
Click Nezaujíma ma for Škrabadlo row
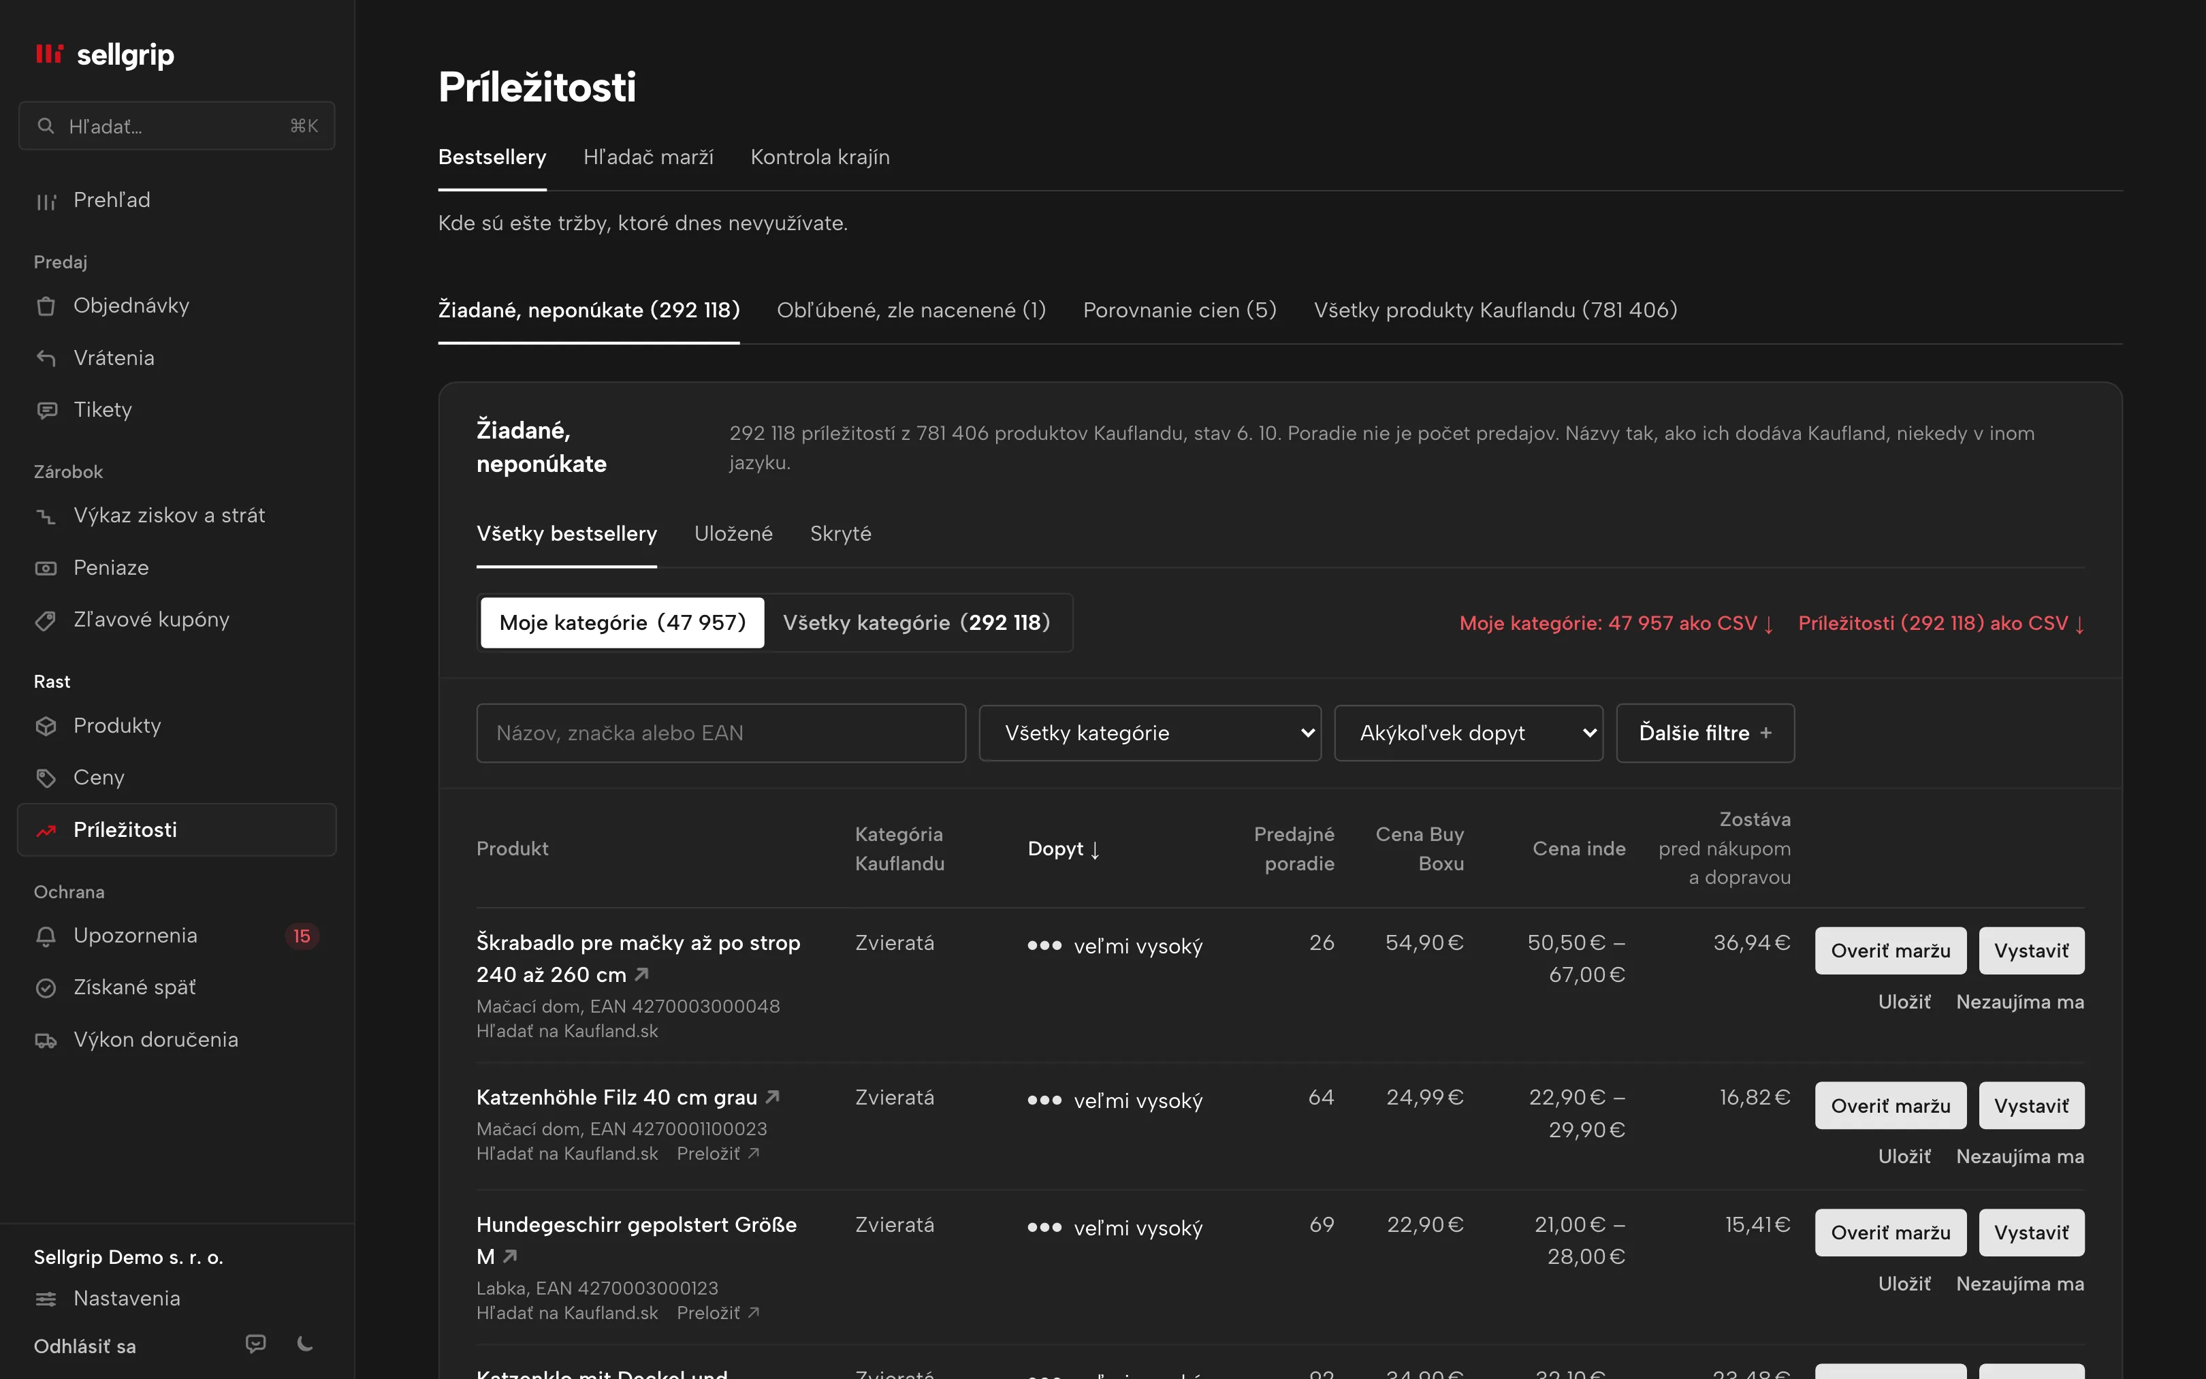click(x=2019, y=1002)
